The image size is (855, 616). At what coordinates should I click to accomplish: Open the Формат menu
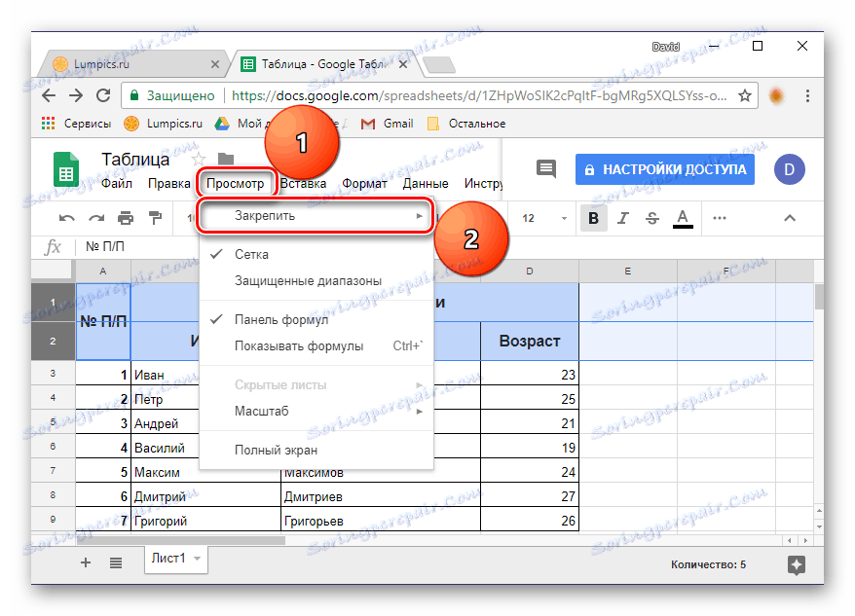tap(364, 184)
